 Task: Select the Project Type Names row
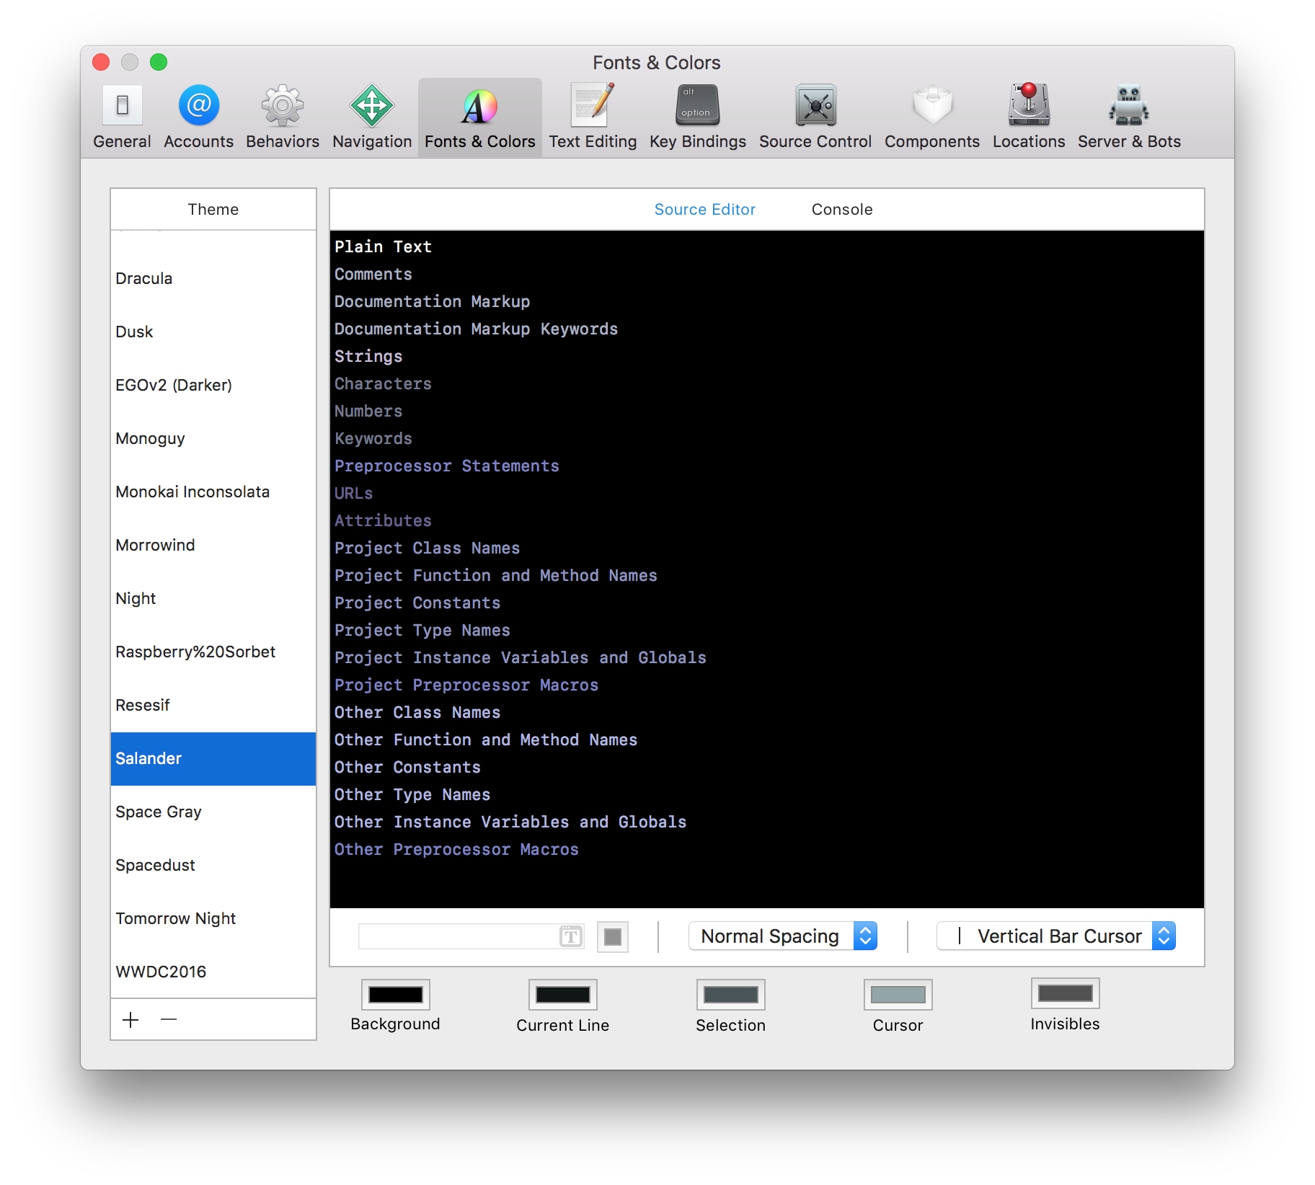(767, 631)
